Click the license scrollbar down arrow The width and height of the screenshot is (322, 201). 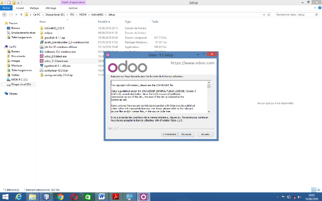(x=209, y=112)
